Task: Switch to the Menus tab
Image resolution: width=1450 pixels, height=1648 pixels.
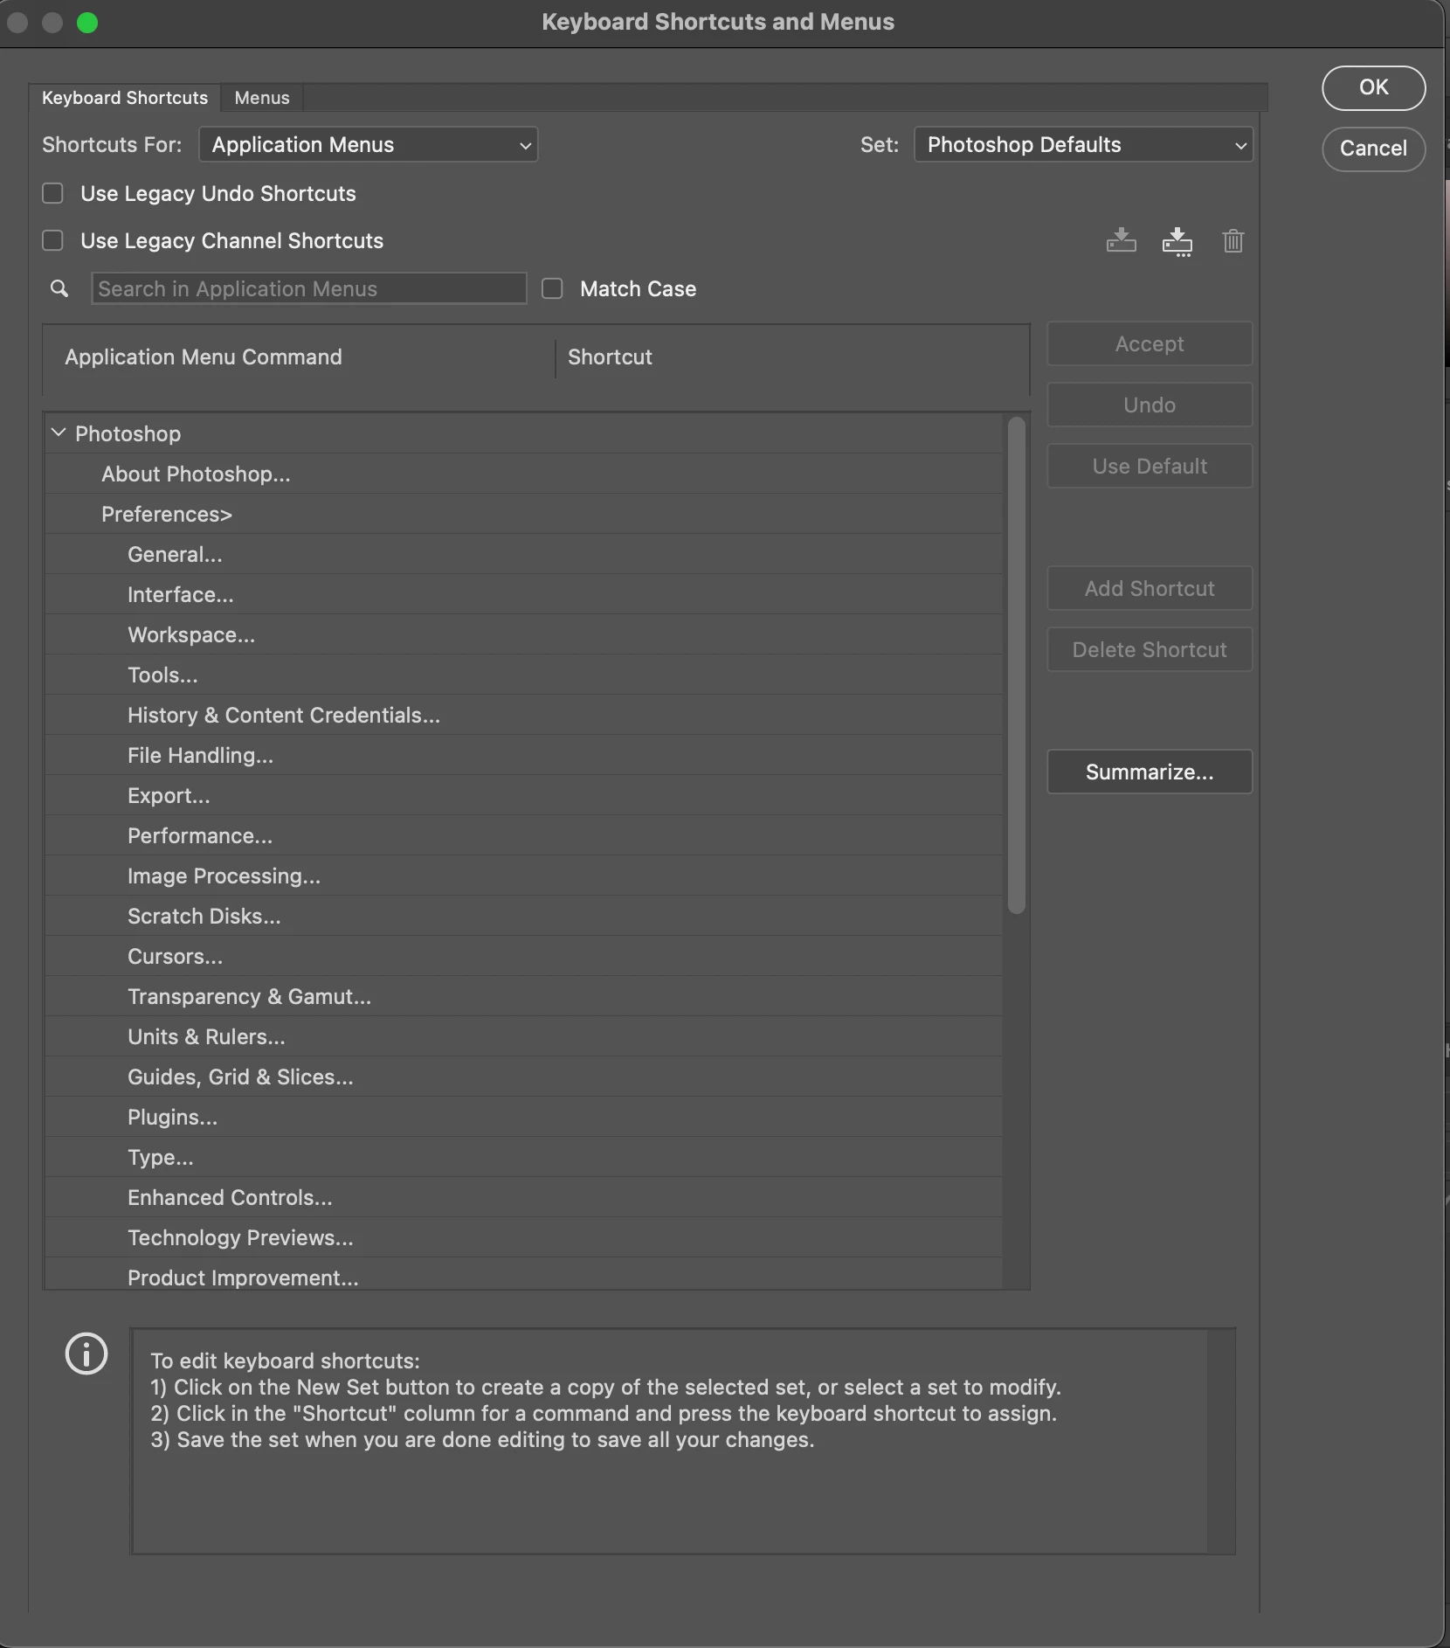Action: click(262, 98)
